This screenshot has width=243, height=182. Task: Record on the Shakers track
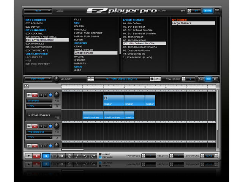pos(35,95)
